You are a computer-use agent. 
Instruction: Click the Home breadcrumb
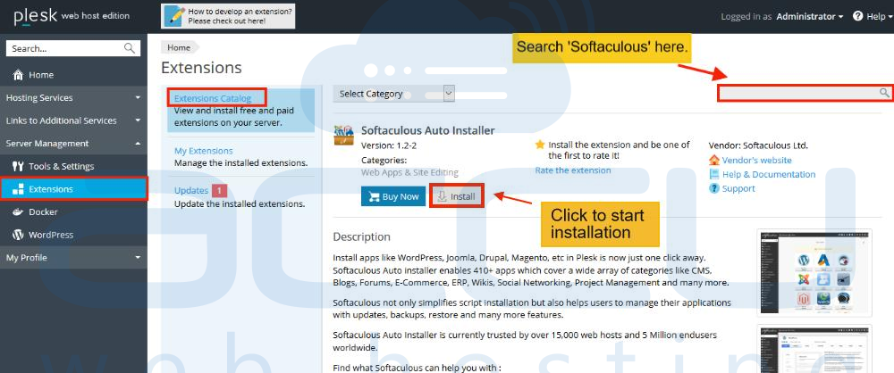179,48
